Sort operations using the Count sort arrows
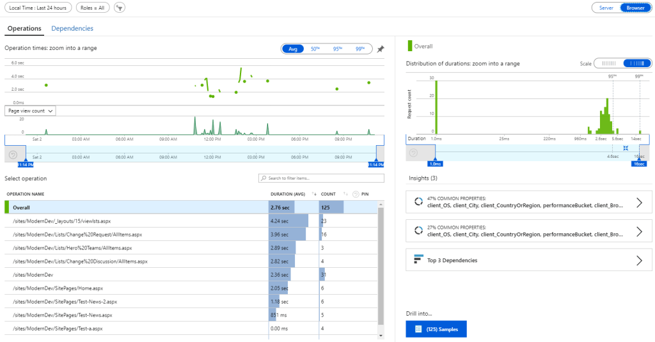The image size is (655, 342). (345, 194)
